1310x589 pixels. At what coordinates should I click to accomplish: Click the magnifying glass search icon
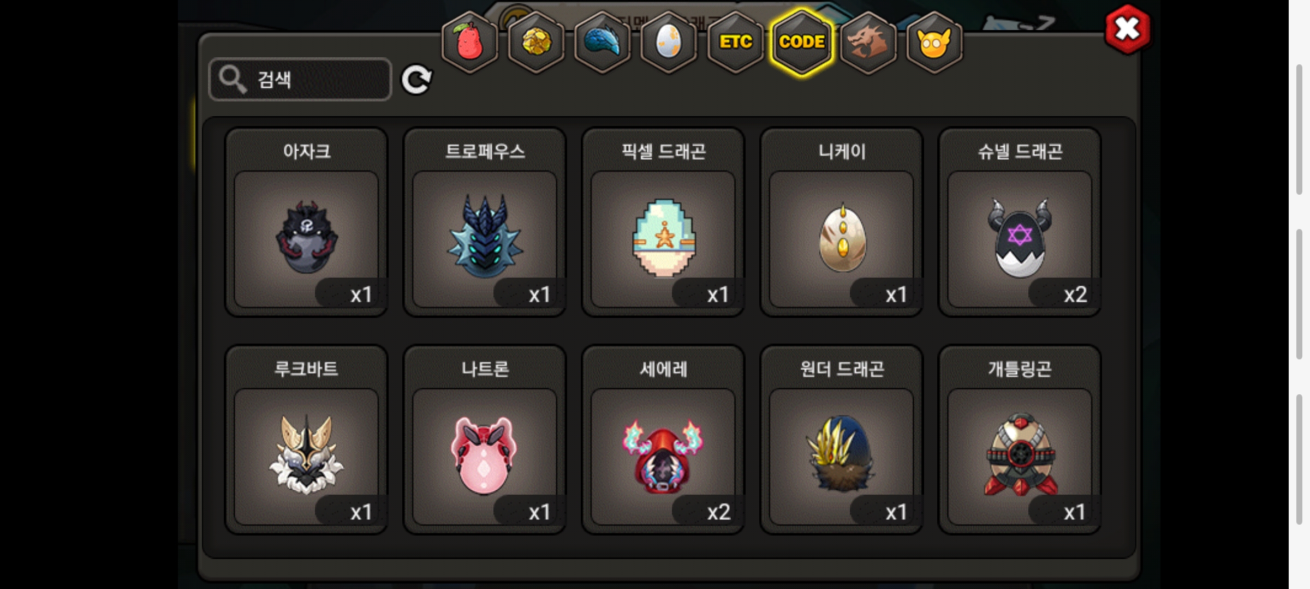click(x=233, y=80)
